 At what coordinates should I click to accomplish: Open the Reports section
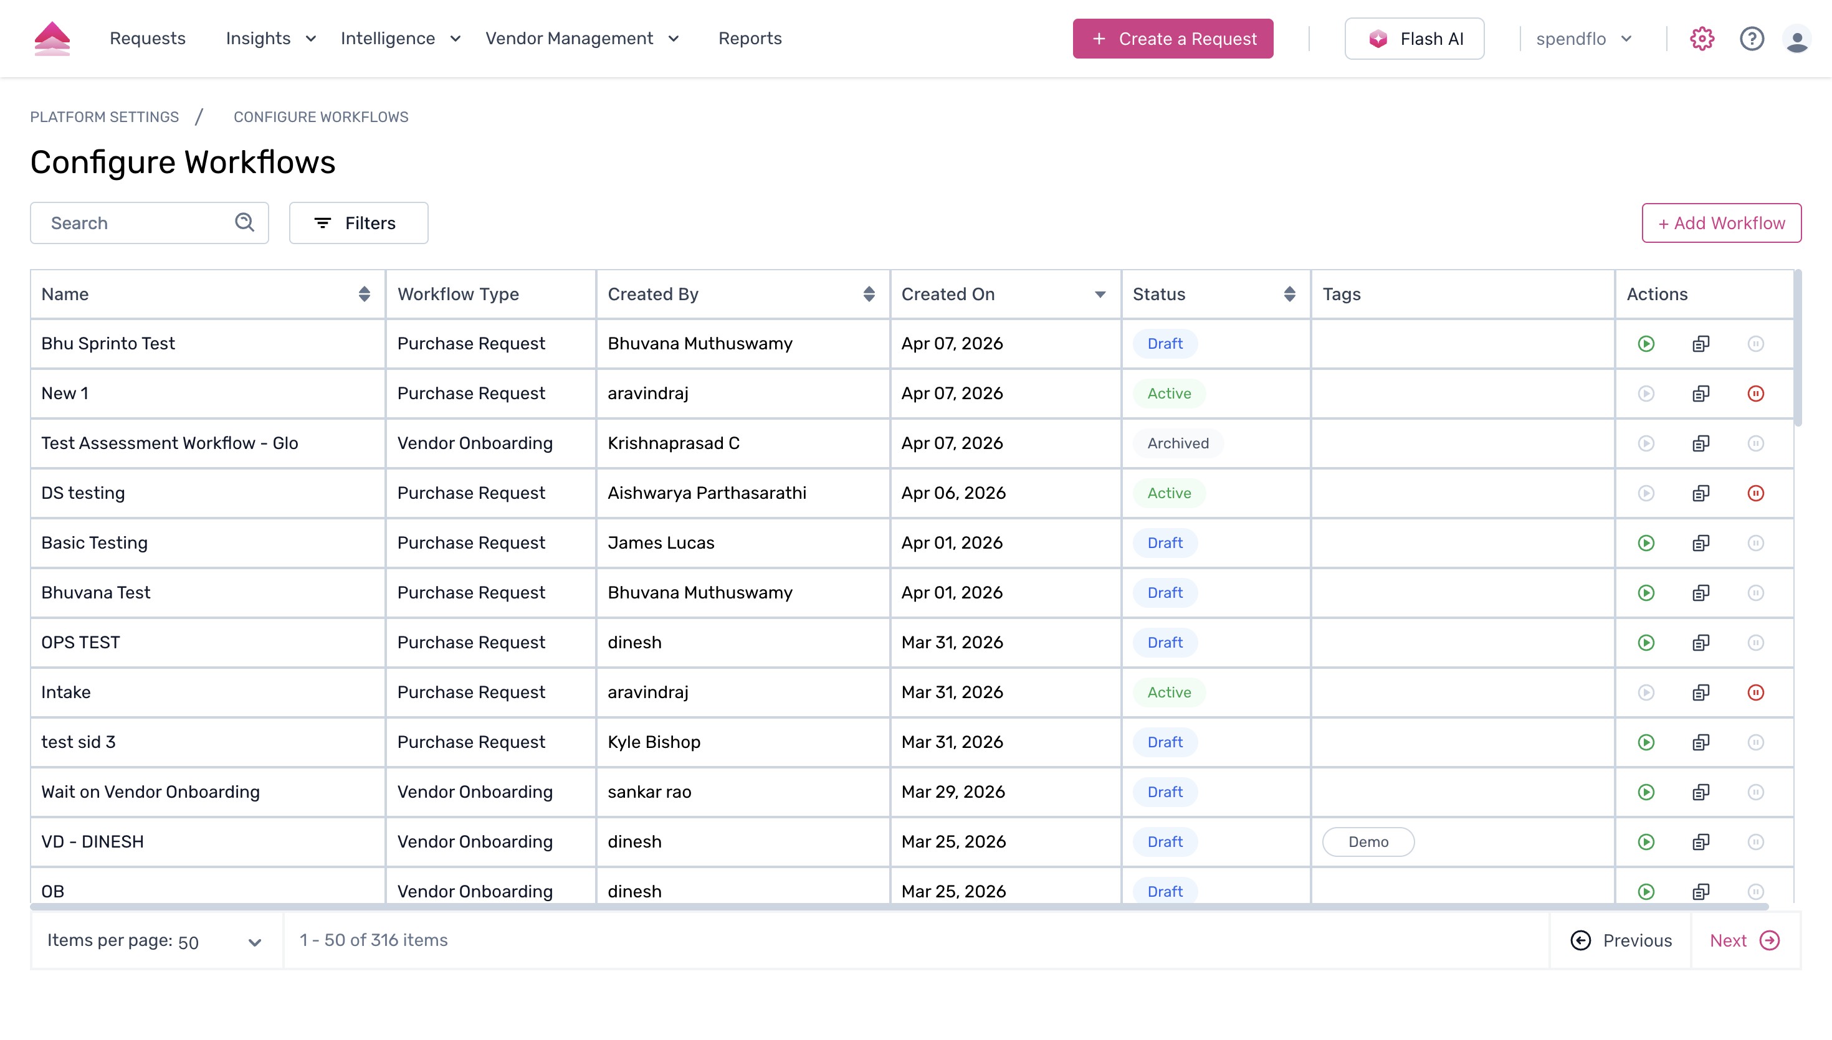(750, 39)
